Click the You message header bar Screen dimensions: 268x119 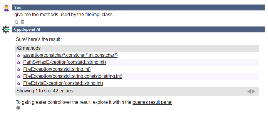pyautogui.click(x=138, y=7)
